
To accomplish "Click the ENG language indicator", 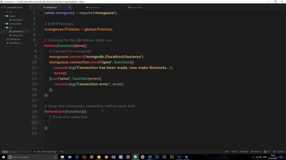I will coord(265,157).
